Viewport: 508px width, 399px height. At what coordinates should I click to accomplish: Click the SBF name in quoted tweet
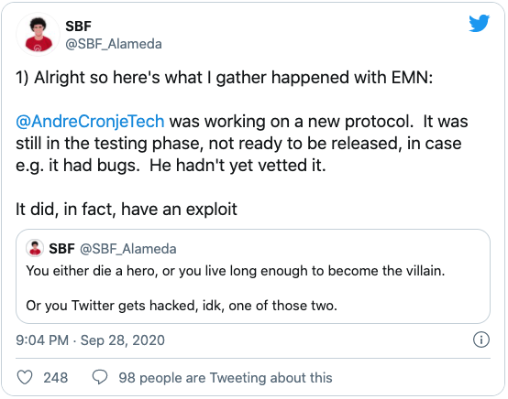(61, 249)
